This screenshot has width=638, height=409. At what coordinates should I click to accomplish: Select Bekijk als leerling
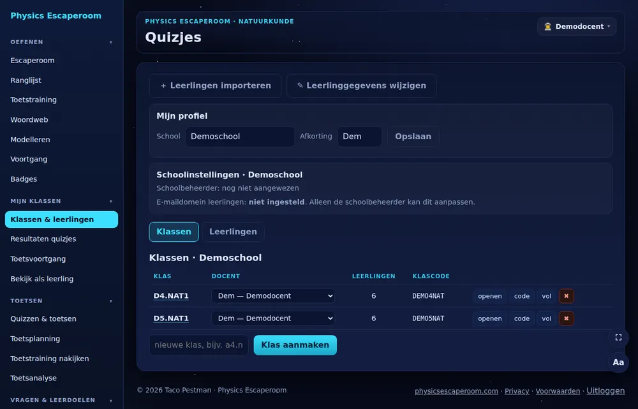click(x=61, y=279)
